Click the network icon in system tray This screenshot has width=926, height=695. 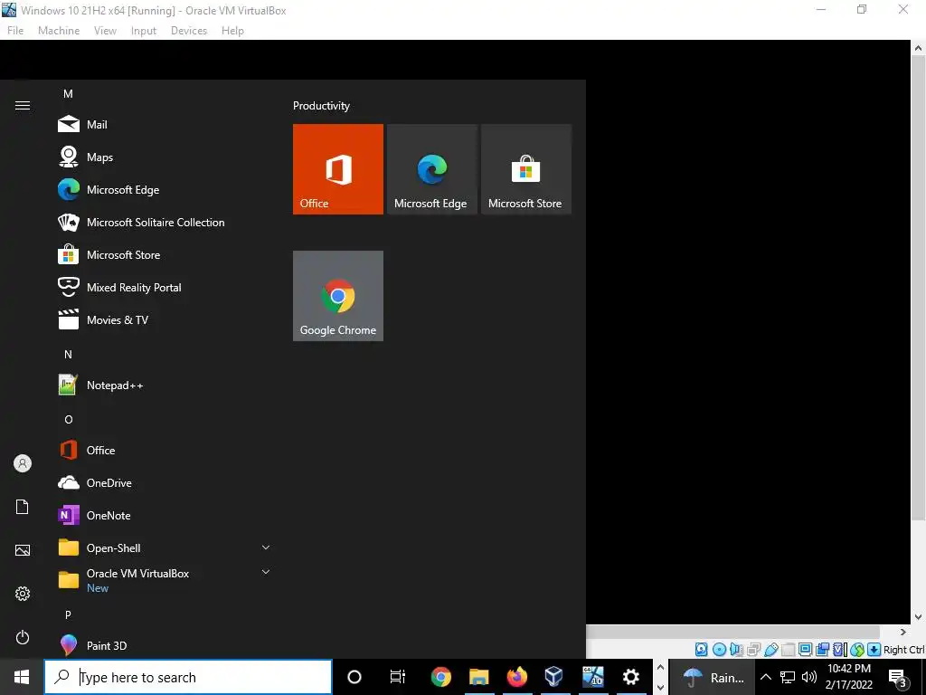(788, 677)
